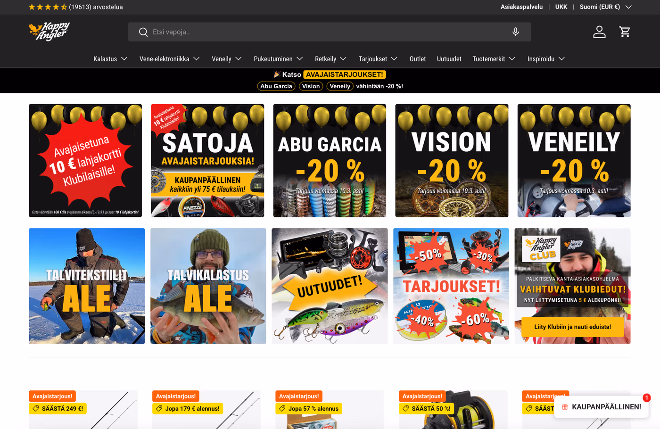Open the user account icon

click(x=599, y=32)
